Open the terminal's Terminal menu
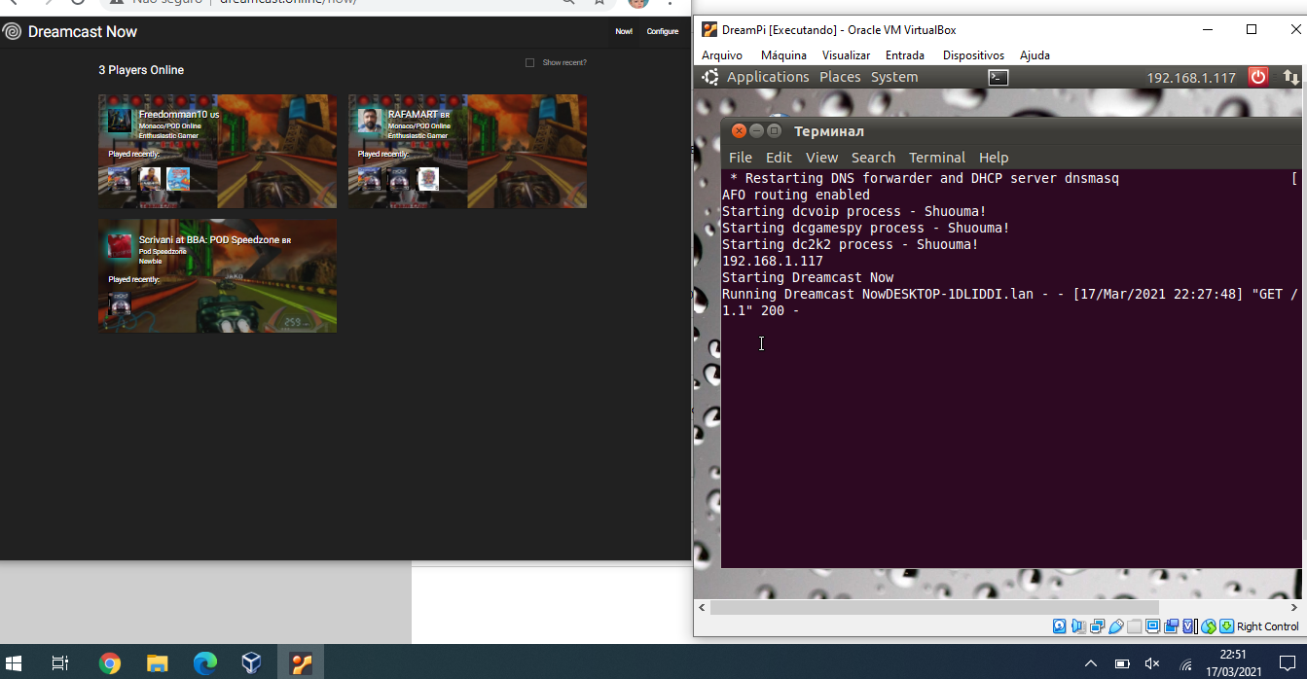Viewport: 1307px width, 679px height. pyautogui.click(x=937, y=158)
